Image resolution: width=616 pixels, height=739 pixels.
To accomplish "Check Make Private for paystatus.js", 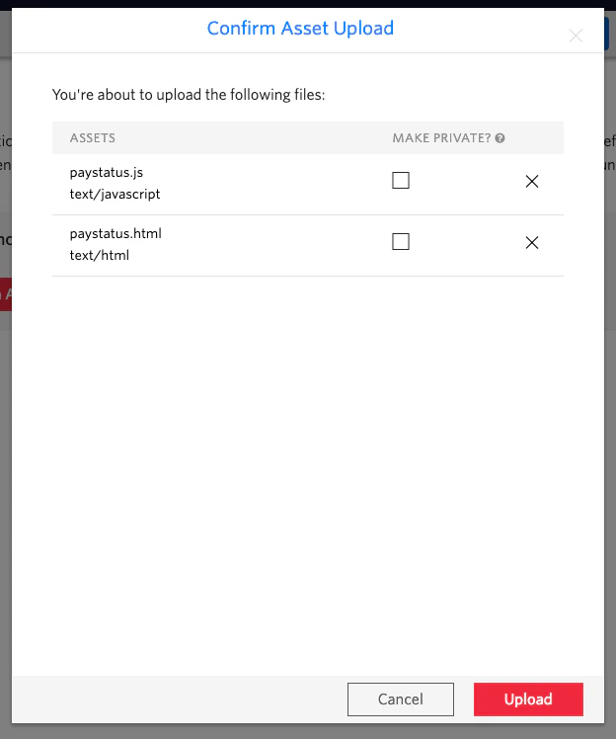I will coord(401,181).
